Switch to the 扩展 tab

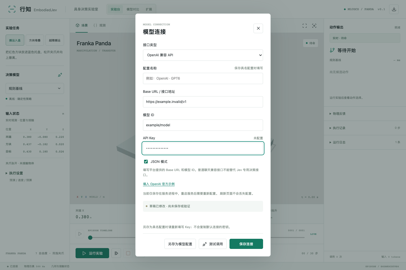pyautogui.click(x=149, y=9)
